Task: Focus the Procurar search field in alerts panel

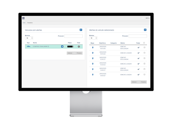Action: click(138, 36)
